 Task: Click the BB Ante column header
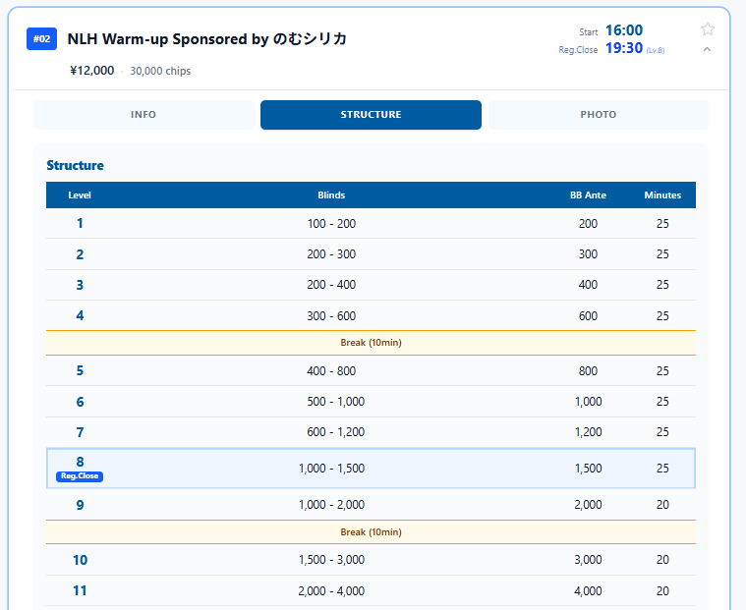(588, 195)
